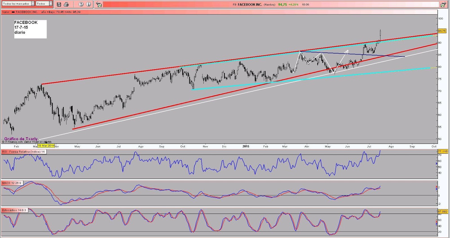Go to next chart with right-arrow icon

coord(443,4)
